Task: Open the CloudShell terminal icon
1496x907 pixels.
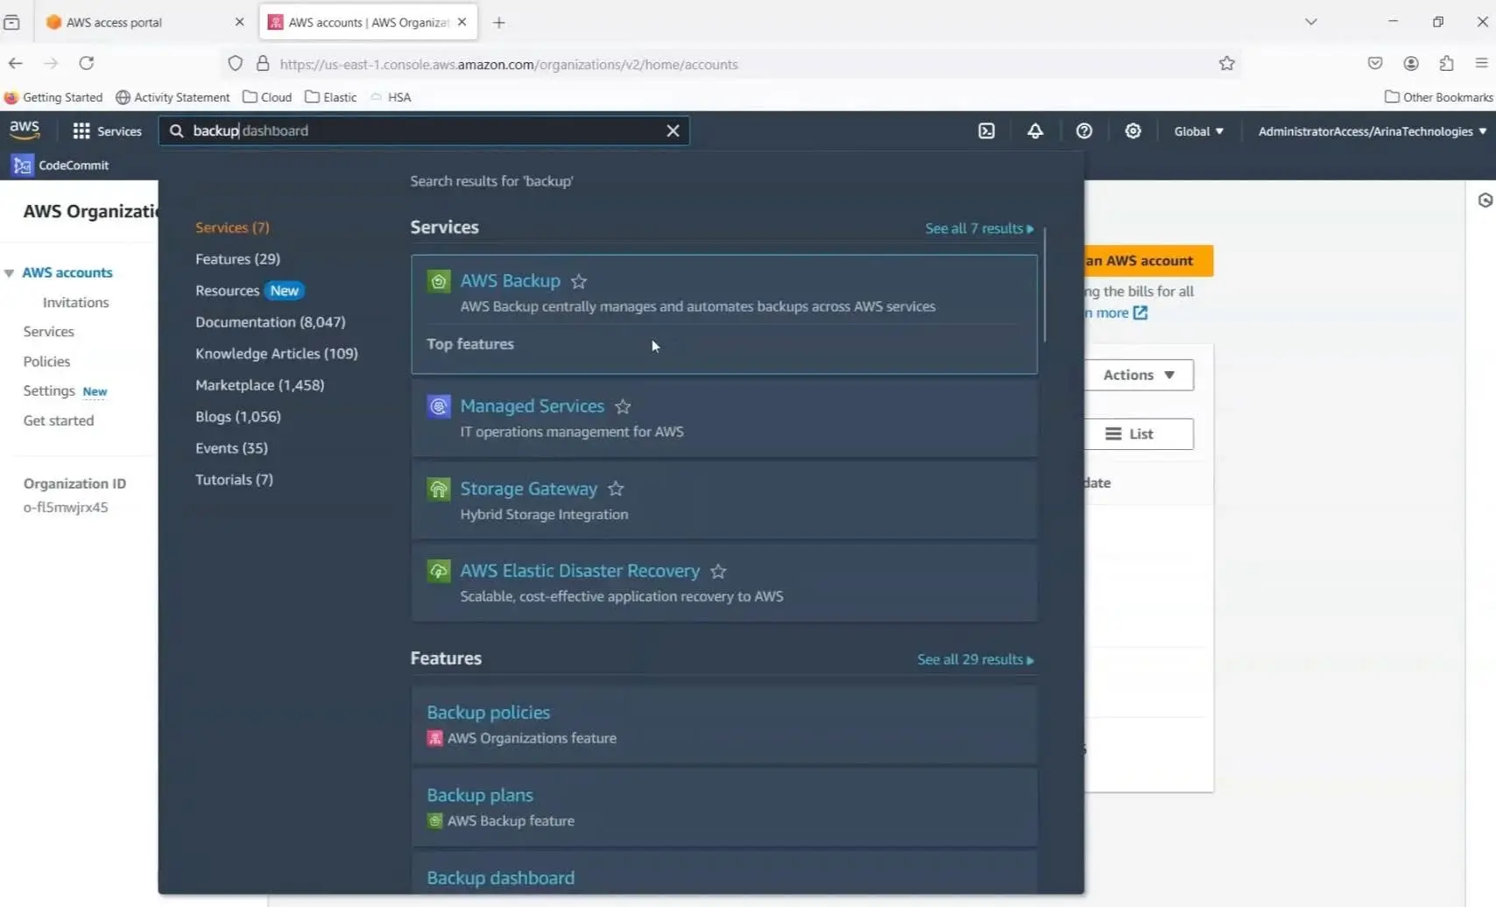Action: [x=986, y=131]
